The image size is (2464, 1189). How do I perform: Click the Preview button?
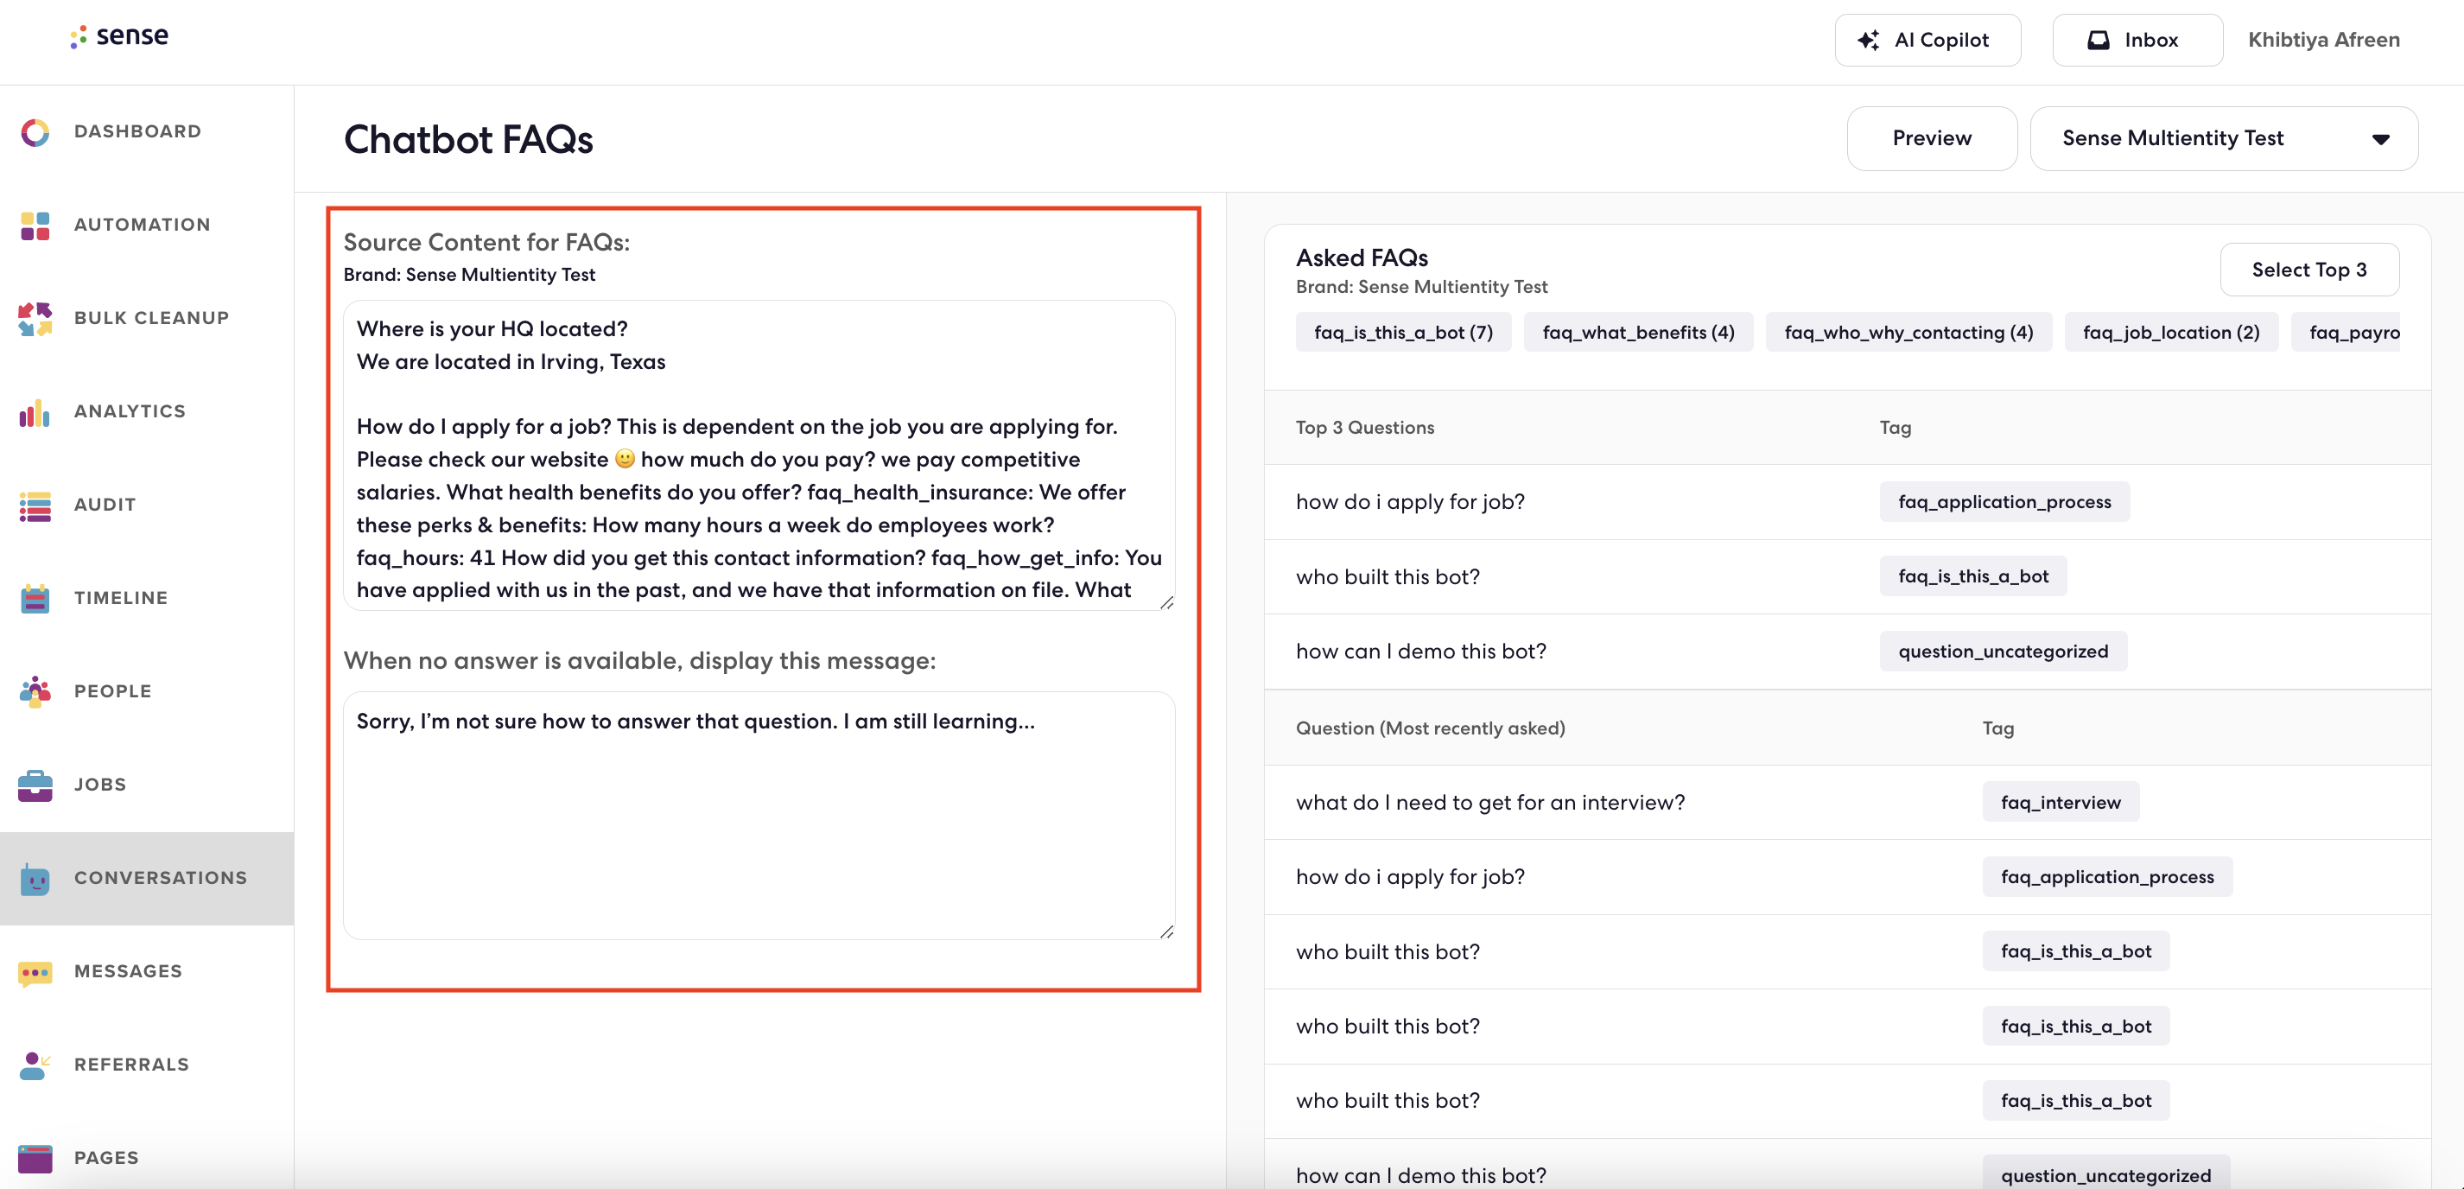pos(1931,139)
